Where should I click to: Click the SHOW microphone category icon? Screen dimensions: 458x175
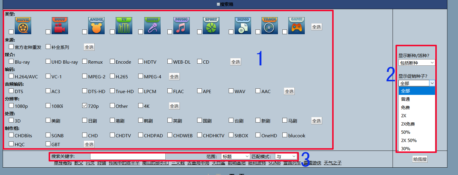tap(152, 26)
